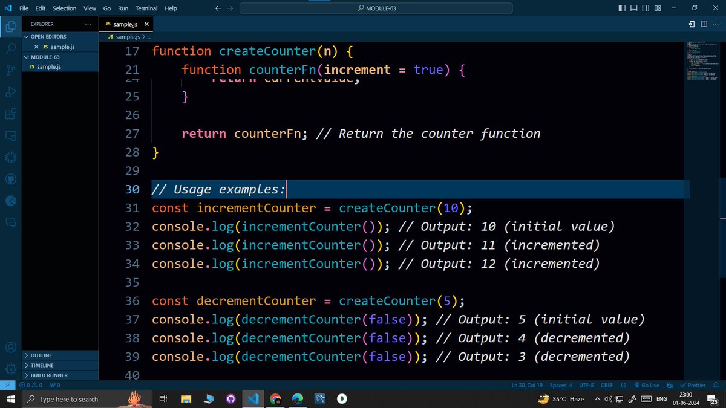Open the Customize Layout control
This screenshot has height=408, width=726.
click(x=658, y=8)
